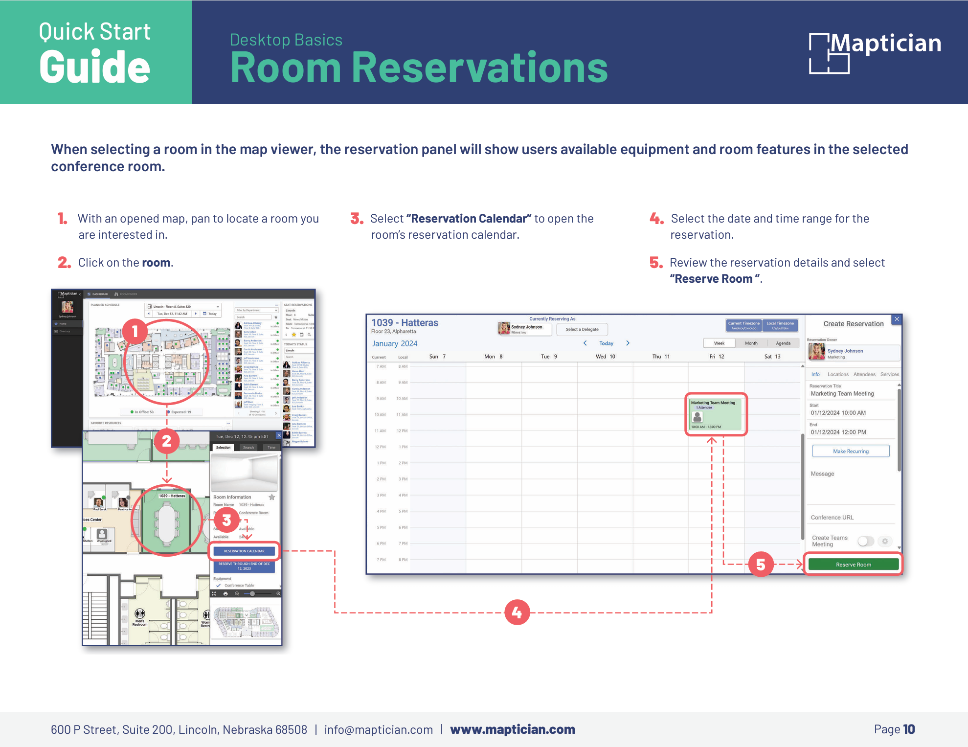The width and height of the screenshot is (968, 747).
Task: Click the back chevron in Seat Reservations panel
Action: [x=286, y=335]
